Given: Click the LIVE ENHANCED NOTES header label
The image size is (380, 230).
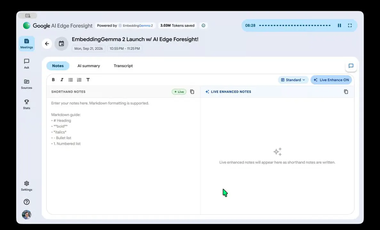Looking at the screenshot, I should [x=231, y=92].
